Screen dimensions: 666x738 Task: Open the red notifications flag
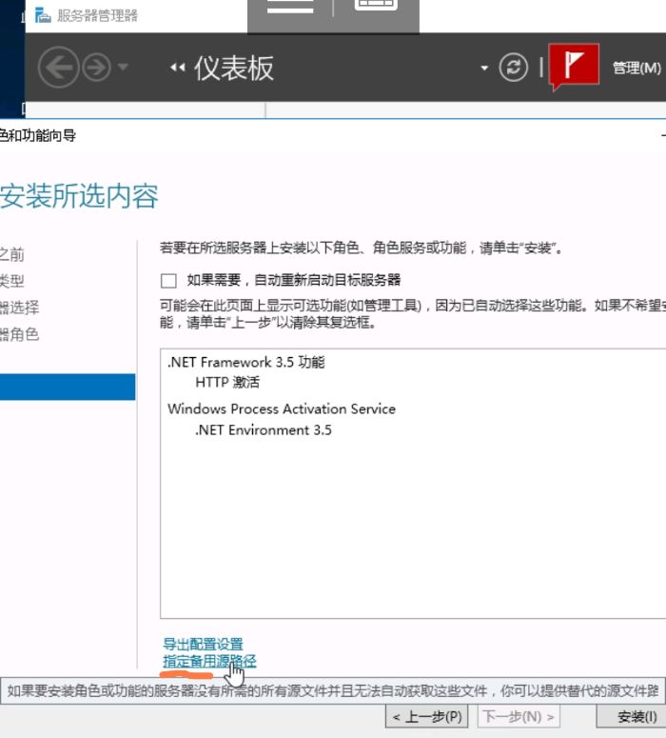click(x=574, y=66)
